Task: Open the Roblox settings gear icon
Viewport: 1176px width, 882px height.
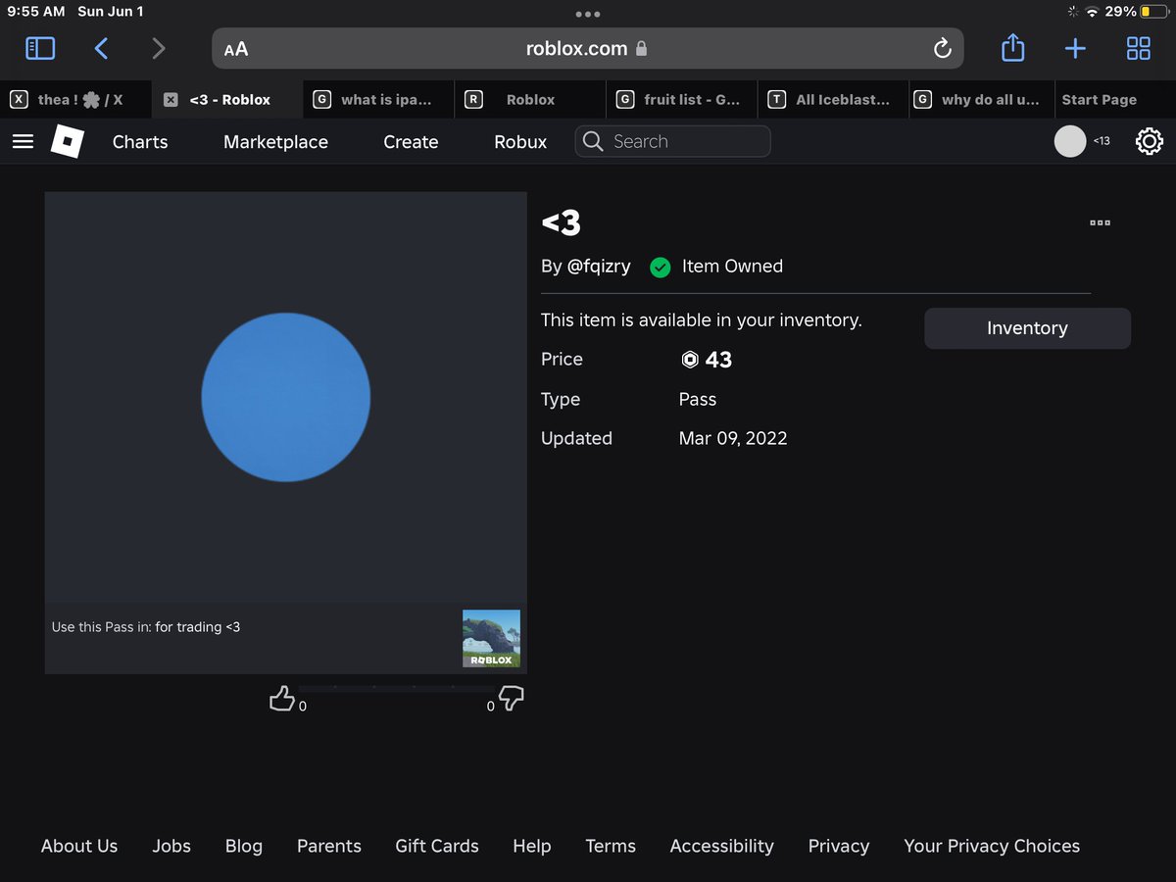Action: point(1149,142)
